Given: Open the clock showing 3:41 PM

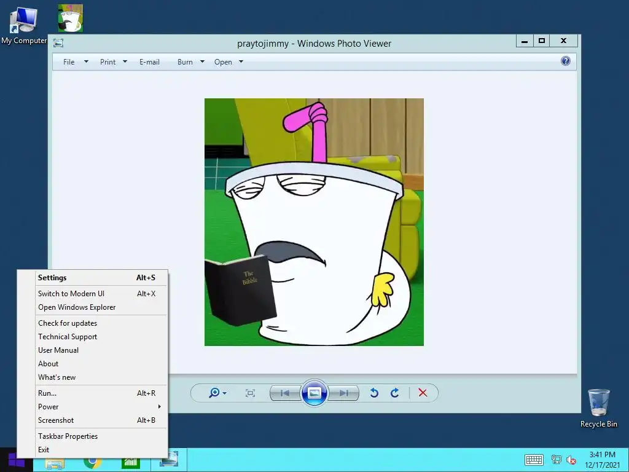Looking at the screenshot, I should point(602,460).
